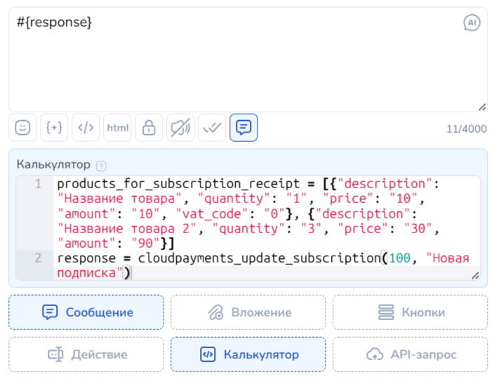This screenshot has height=377, width=494.
Task: Toggle the muted notification sound icon
Action: click(180, 128)
